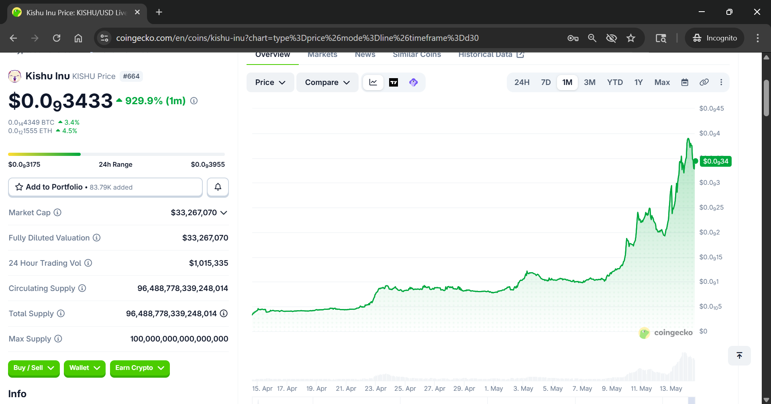
Task: Click the tracking protection eye icon
Action: click(612, 38)
